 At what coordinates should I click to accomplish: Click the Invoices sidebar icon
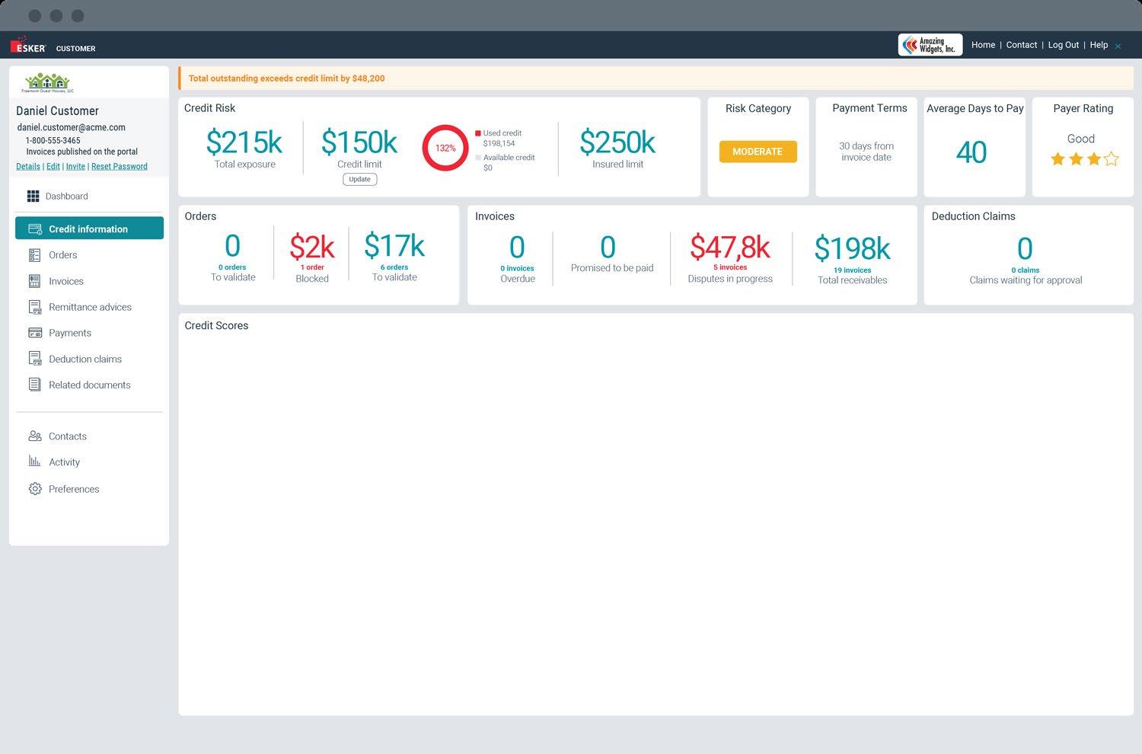(34, 281)
